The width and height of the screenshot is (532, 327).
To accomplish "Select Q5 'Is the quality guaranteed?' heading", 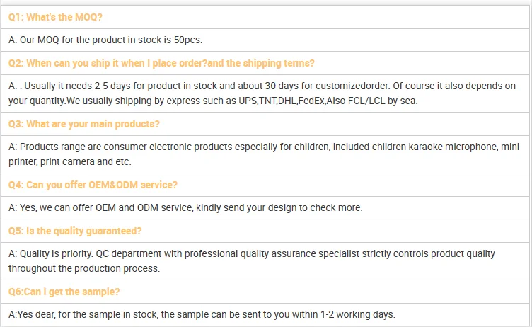I will point(75,231).
